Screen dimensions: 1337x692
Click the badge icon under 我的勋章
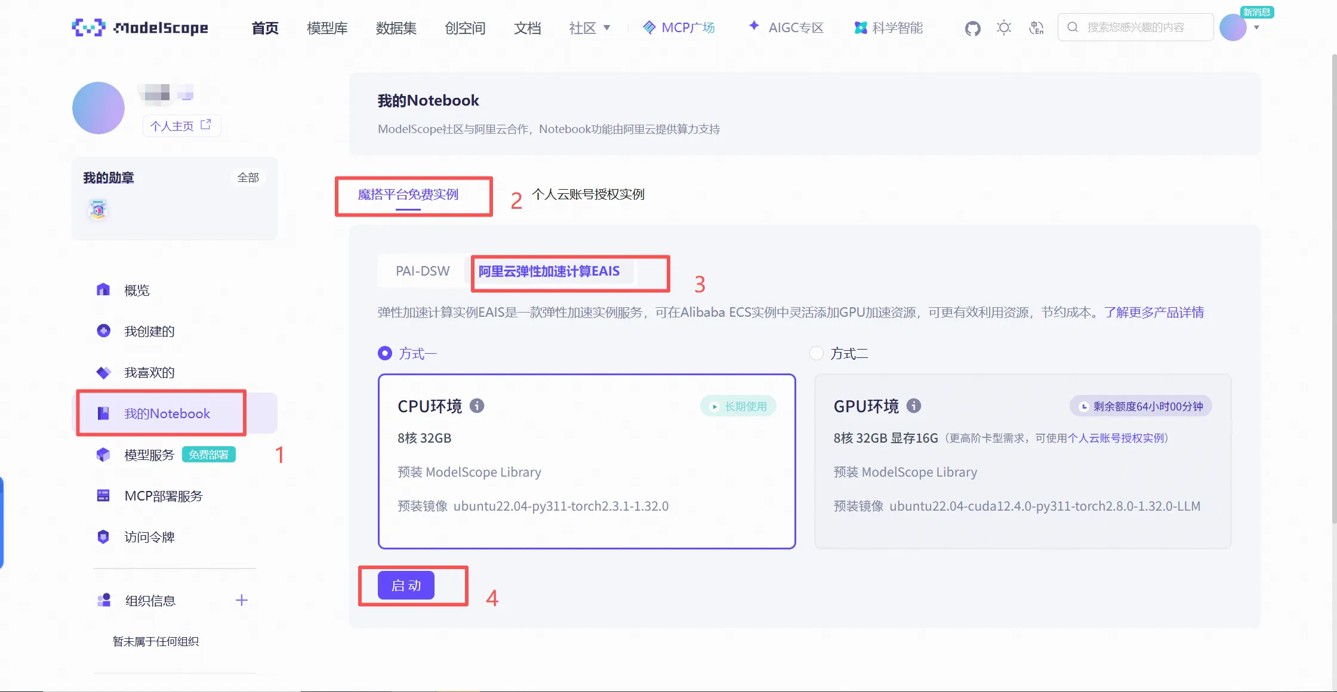pyautogui.click(x=98, y=210)
